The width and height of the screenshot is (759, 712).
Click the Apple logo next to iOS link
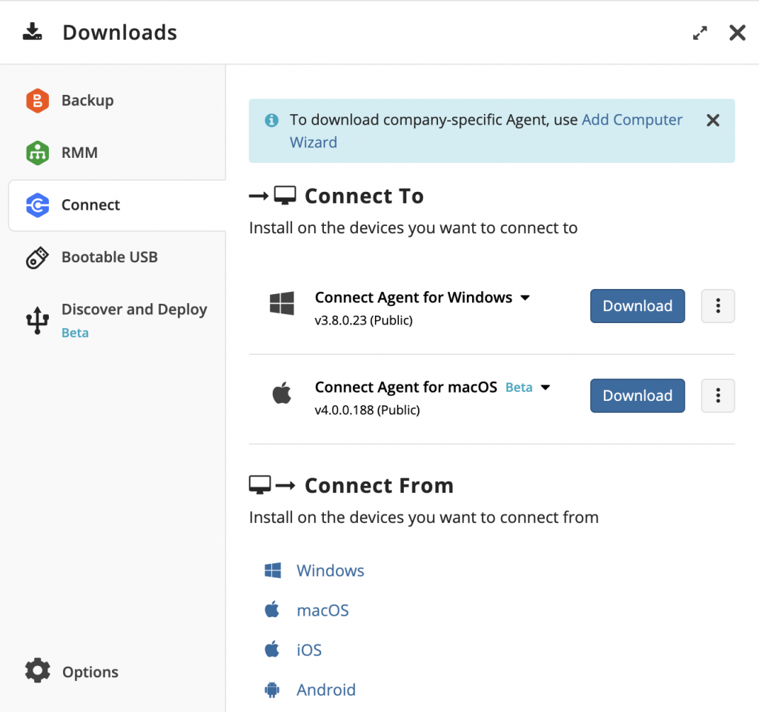(x=272, y=649)
